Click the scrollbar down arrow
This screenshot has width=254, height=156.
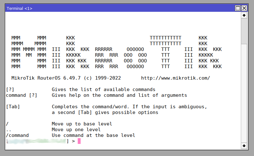(x=244, y=145)
